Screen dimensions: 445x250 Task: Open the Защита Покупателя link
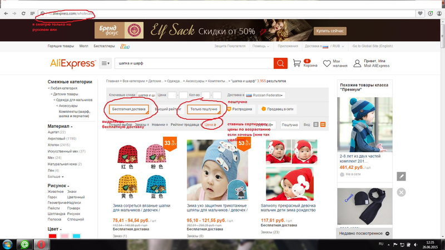pyautogui.click(x=230, y=46)
